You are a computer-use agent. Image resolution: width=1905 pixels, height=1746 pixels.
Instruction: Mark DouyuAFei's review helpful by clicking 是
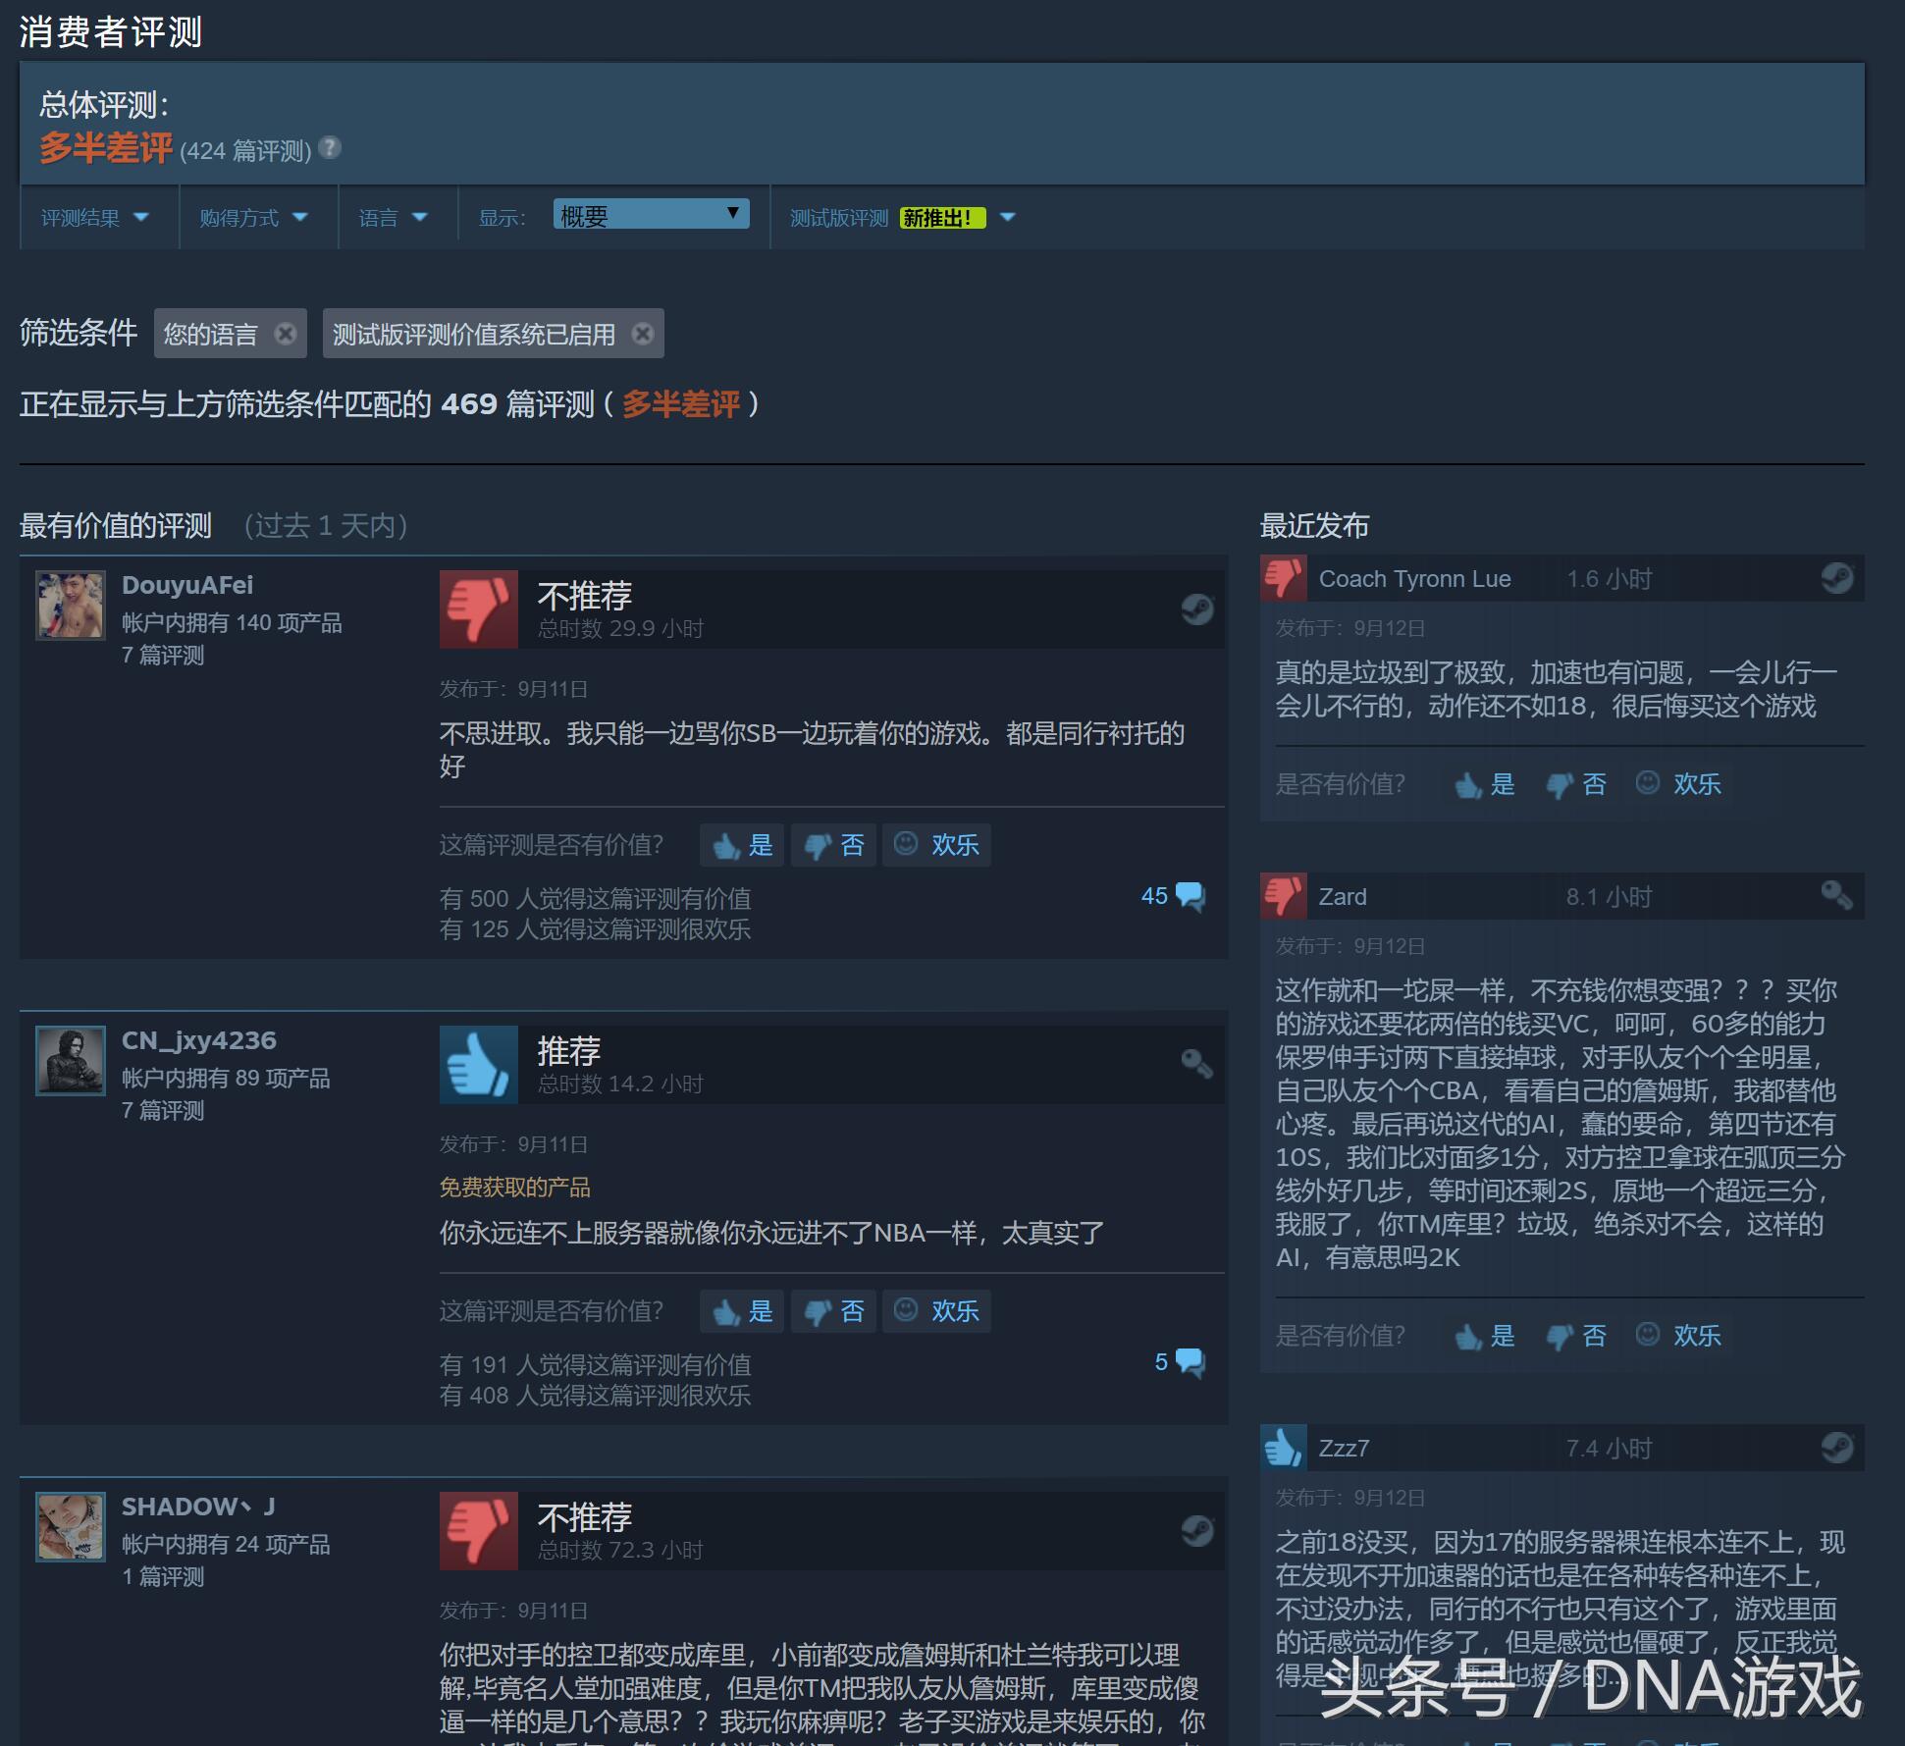tap(741, 844)
